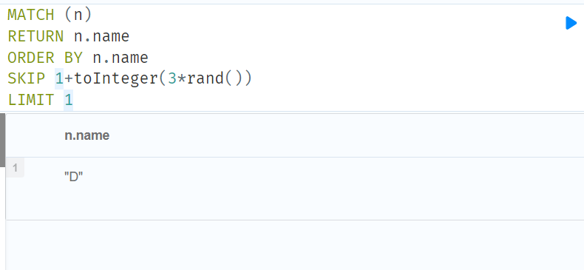The image size is (584, 270).
Task: Click n.name on the ORDER BY line
Action: [x=120, y=58]
